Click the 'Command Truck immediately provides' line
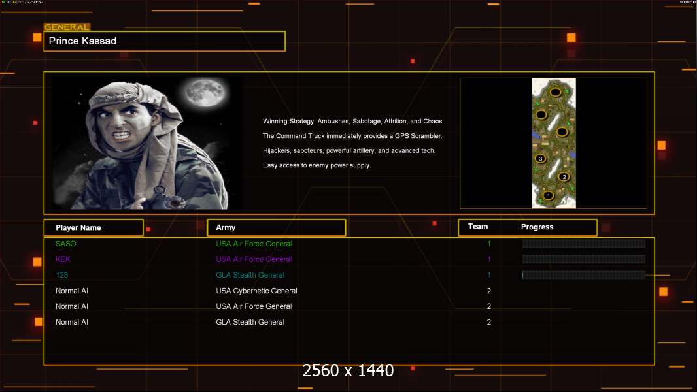Screen dimensions: 697x392 [352, 136]
